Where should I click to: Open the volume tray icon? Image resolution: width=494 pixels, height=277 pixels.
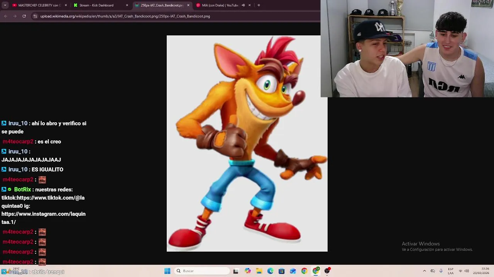pyautogui.click(x=467, y=271)
